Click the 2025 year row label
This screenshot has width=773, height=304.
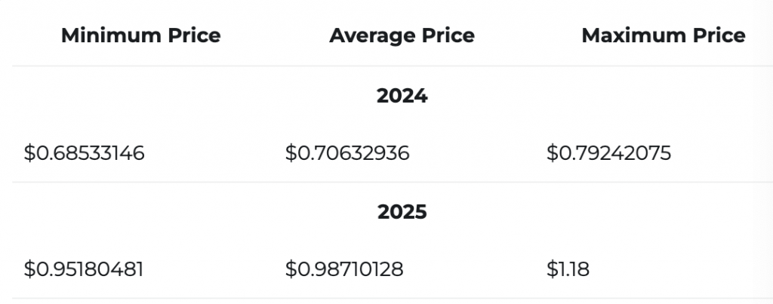[x=402, y=212]
